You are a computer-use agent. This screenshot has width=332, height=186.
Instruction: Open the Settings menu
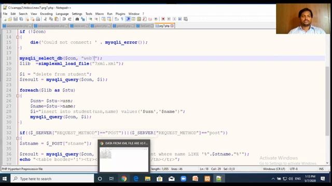[77, 14]
